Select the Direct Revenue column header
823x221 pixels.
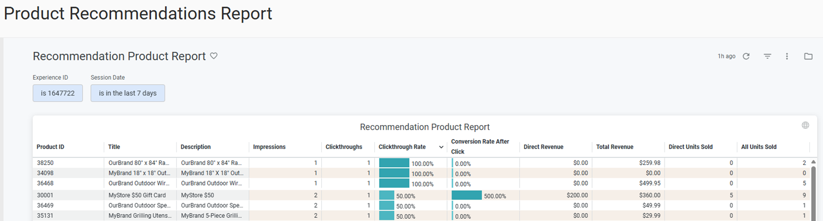click(543, 147)
